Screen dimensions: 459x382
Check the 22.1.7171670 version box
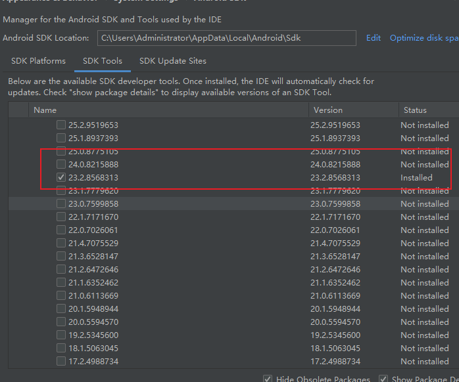coord(61,217)
